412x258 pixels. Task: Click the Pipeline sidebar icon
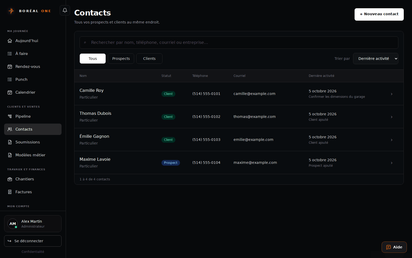[x=10, y=116]
